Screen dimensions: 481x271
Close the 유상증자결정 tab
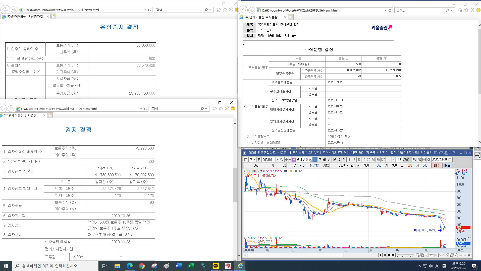48,17
